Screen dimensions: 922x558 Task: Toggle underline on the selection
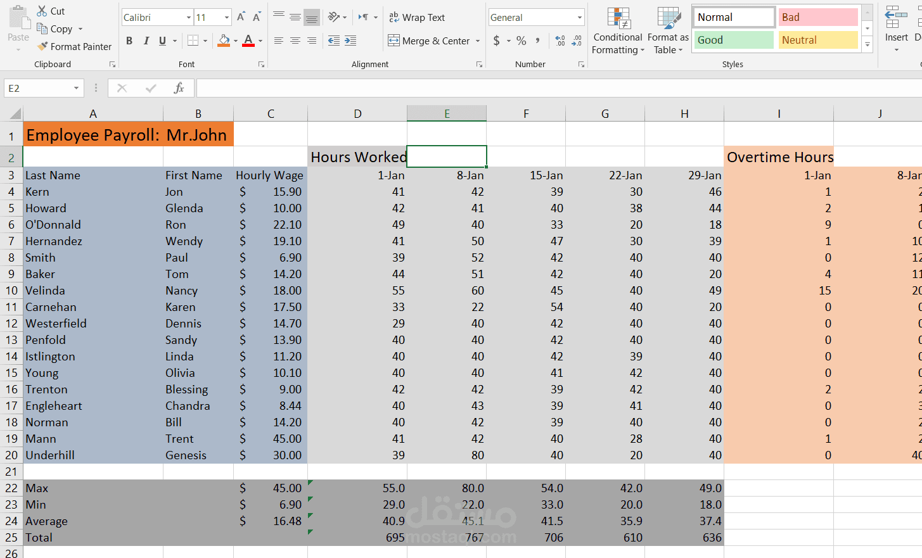click(162, 41)
